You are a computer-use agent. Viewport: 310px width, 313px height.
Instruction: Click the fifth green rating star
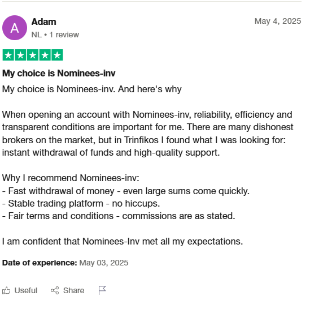tap(58, 55)
